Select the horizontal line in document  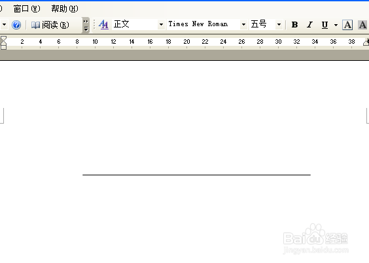click(196, 175)
